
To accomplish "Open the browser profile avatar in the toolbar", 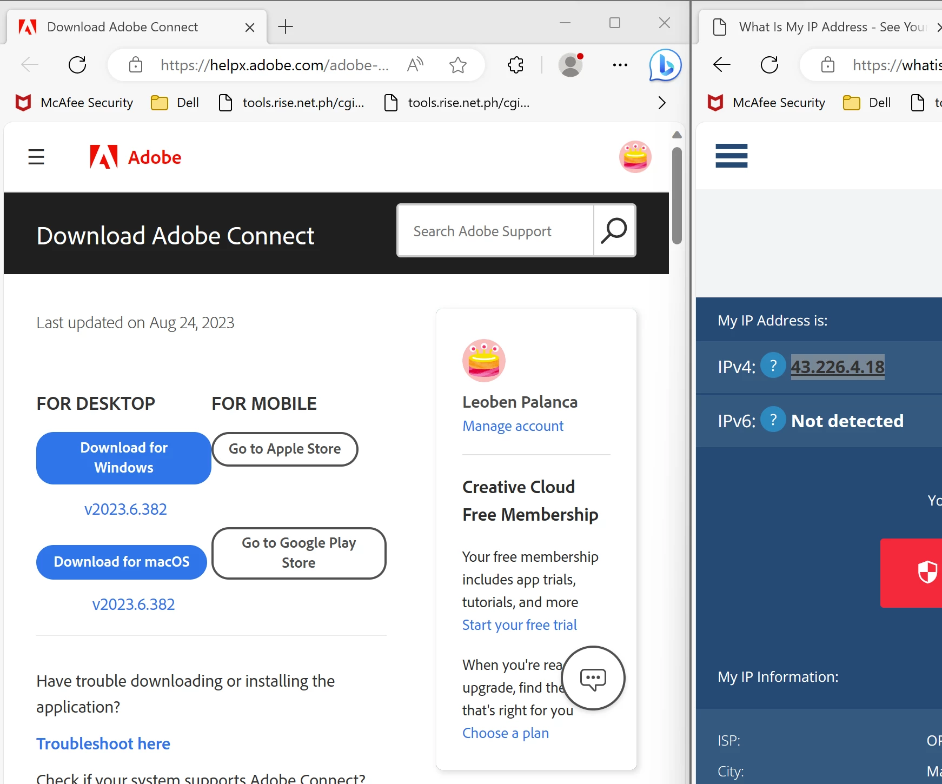I will (570, 65).
